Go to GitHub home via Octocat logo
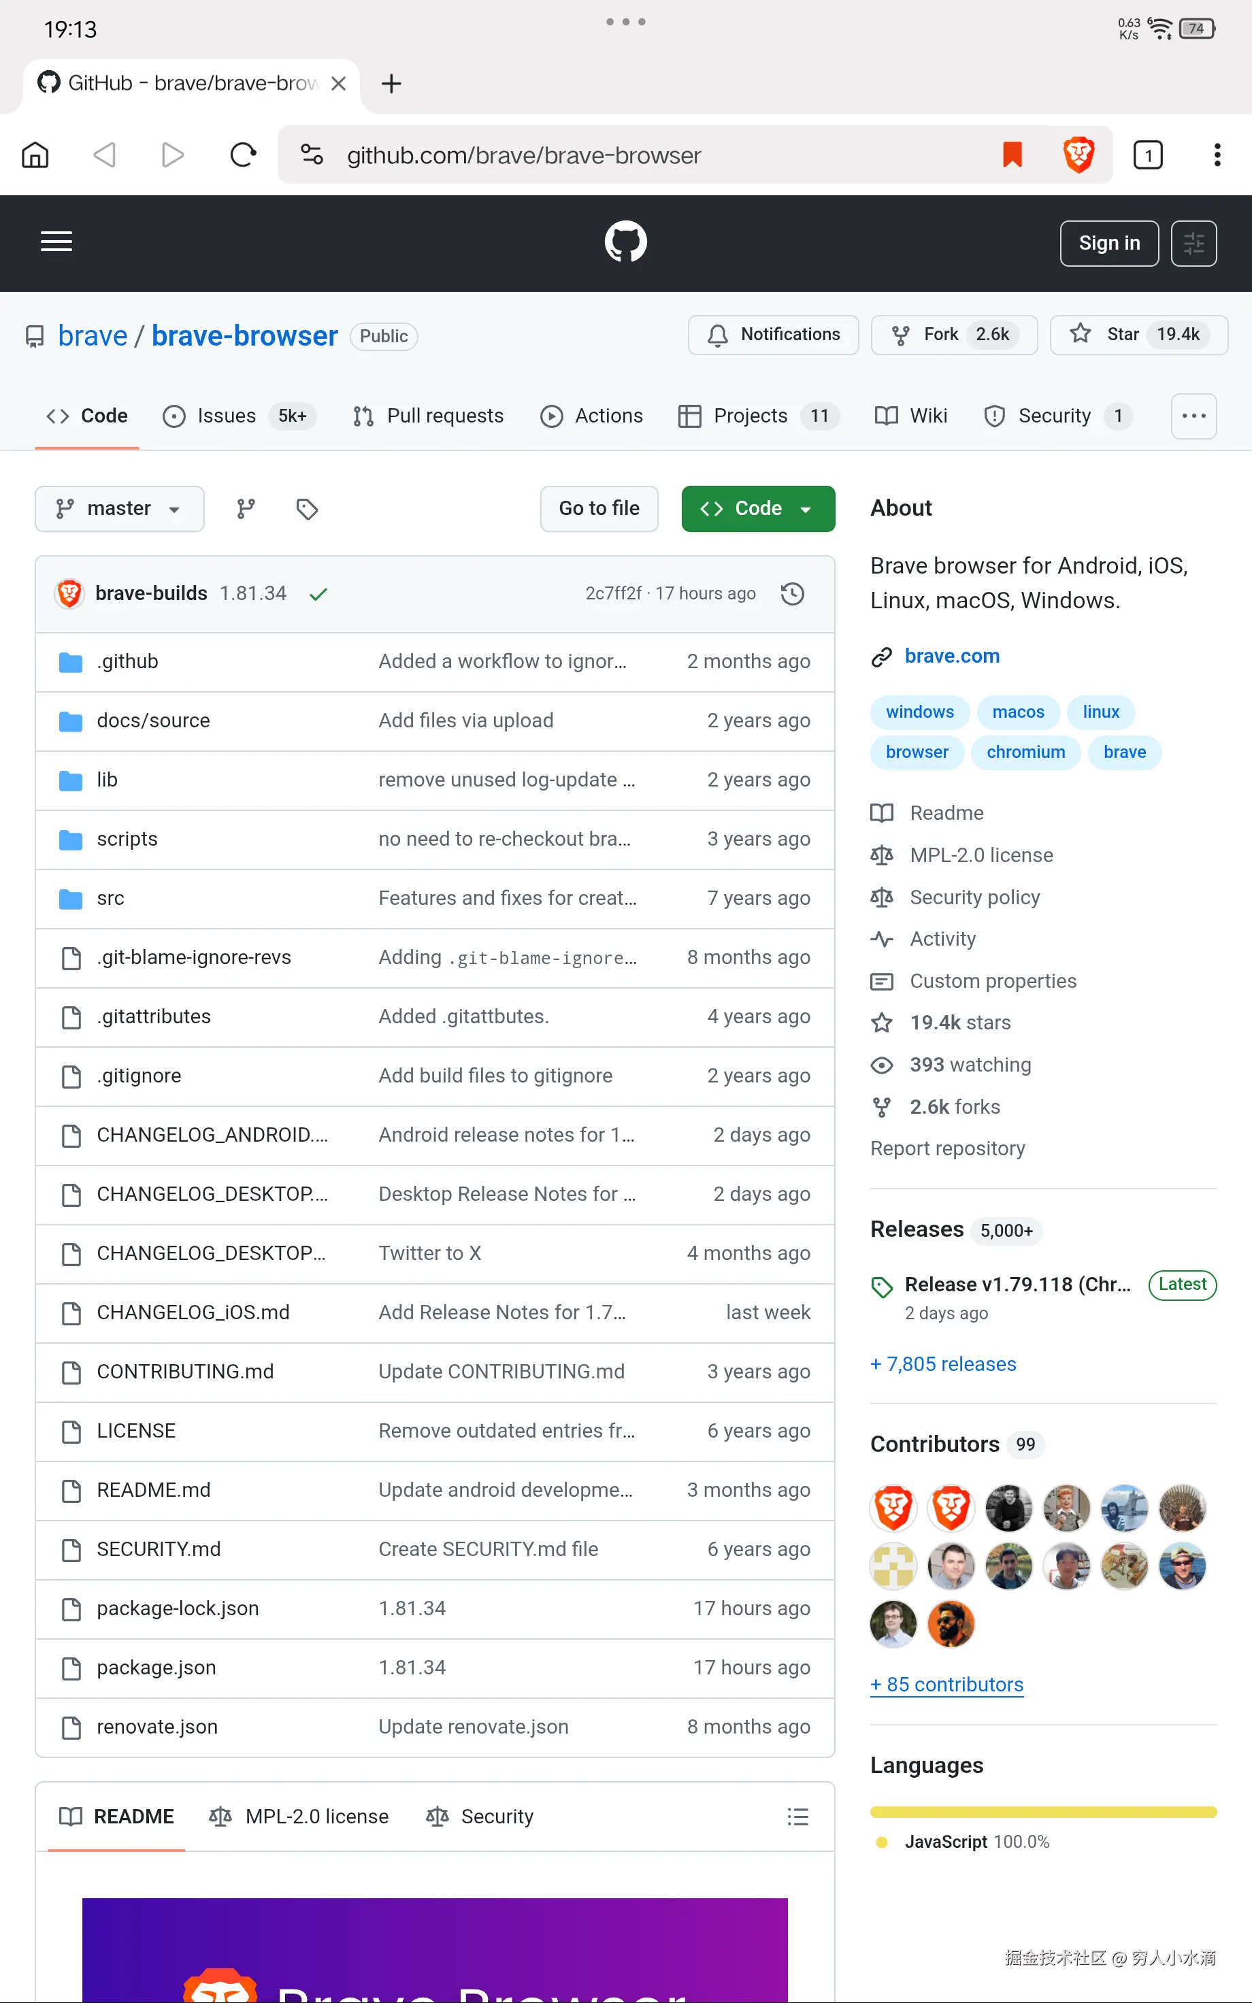This screenshot has width=1252, height=2003. 625,242
